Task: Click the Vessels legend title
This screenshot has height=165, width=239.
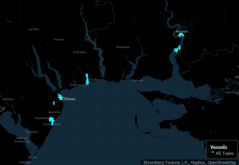Action: pyautogui.click(x=219, y=147)
